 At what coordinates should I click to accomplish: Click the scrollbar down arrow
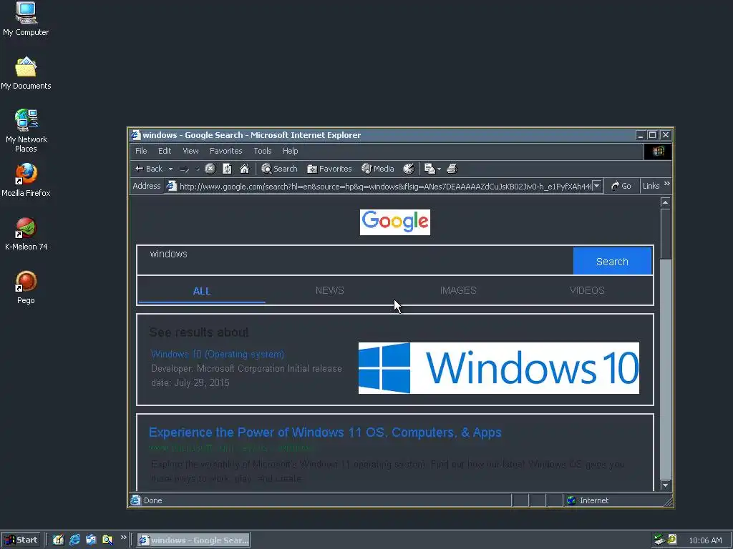pos(665,485)
